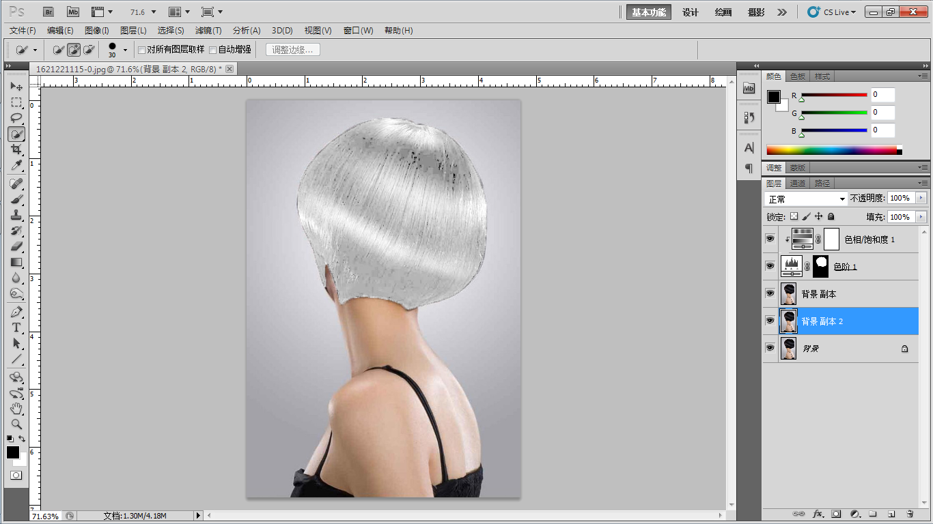Open the 图像(I) menu
The width and height of the screenshot is (933, 524).
(97, 31)
